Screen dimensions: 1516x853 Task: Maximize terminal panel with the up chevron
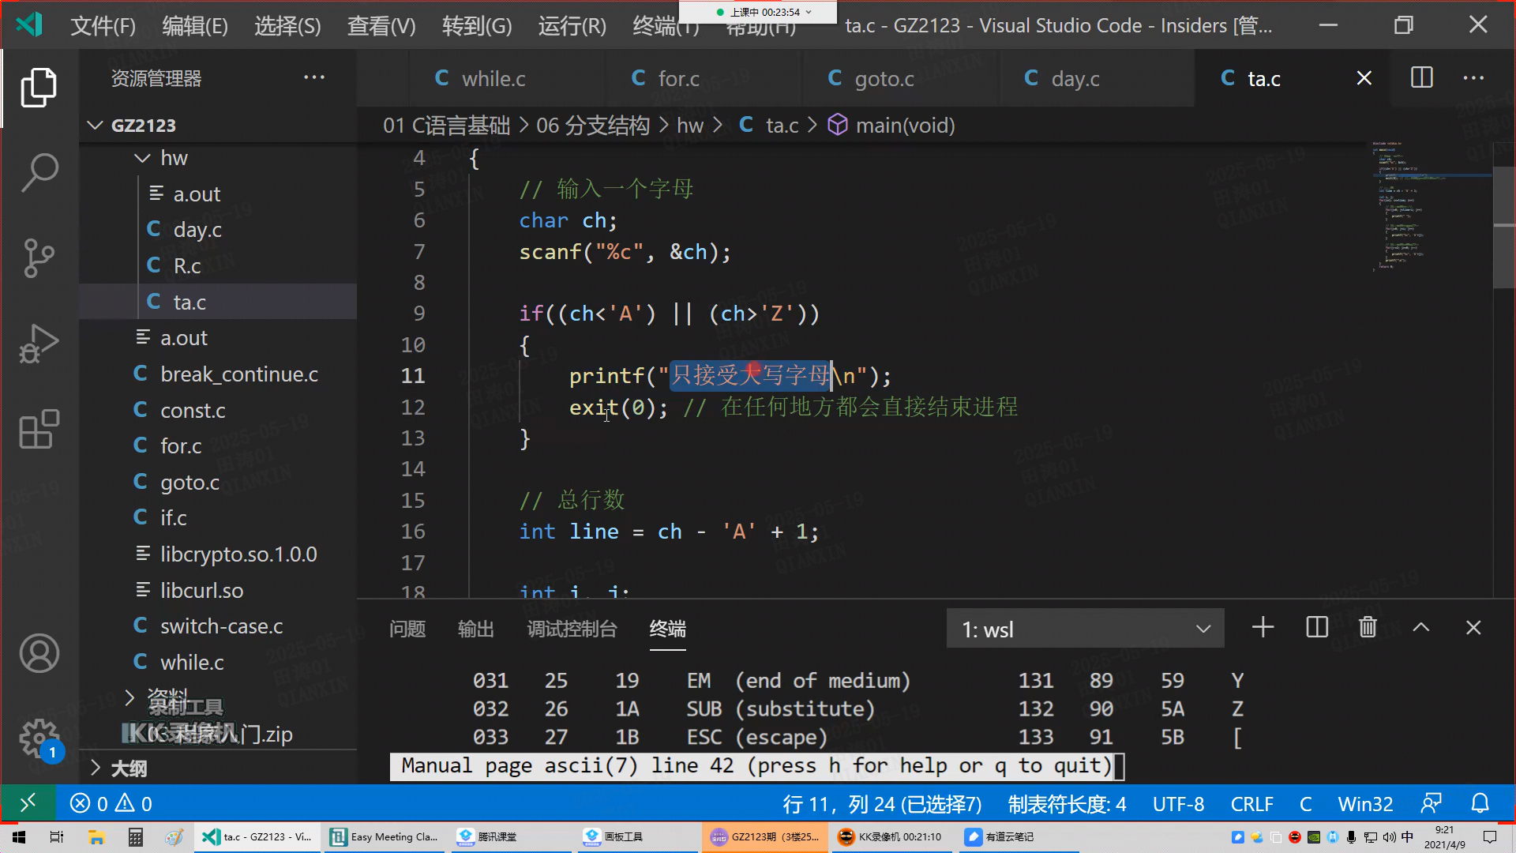point(1420,628)
